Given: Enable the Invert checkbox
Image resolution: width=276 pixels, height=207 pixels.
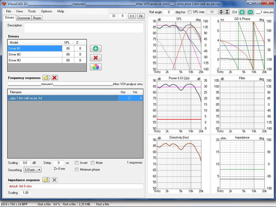Looking at the screenshot, I should (x=77, y=163).
